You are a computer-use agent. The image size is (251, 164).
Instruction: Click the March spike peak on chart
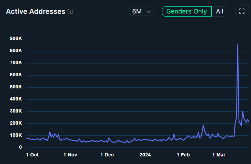238,45
